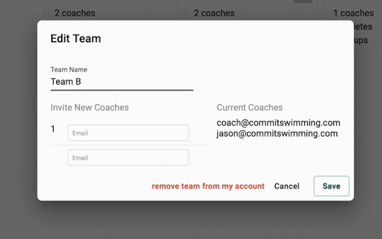The width and height of the screenshot is (382, 239).
Task: Click the partially hidden 'letes' text at right
Action: click(x=363, y=27)
